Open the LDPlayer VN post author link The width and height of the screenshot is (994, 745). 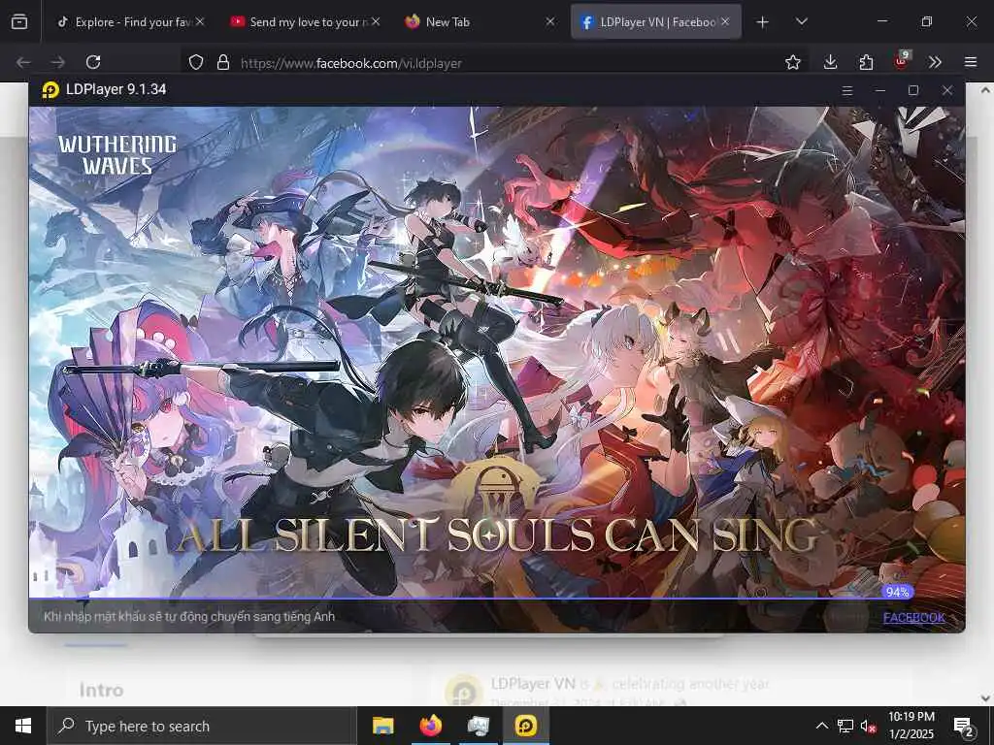[533, 684]
